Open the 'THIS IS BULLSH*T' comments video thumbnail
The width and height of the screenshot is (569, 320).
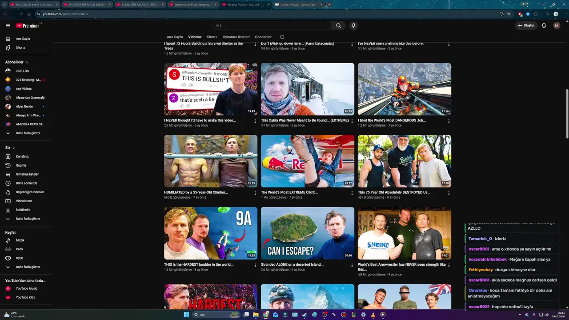click(211, 89)
